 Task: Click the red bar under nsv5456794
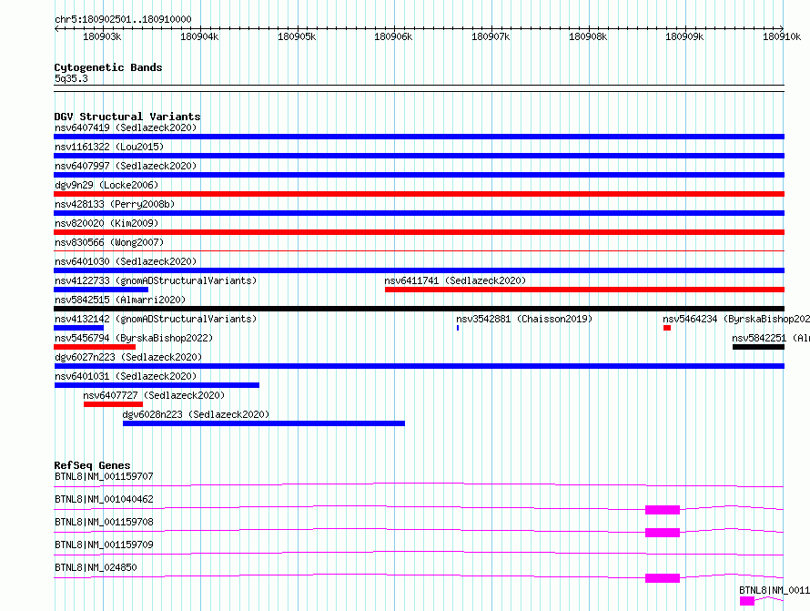coord(95,347)
